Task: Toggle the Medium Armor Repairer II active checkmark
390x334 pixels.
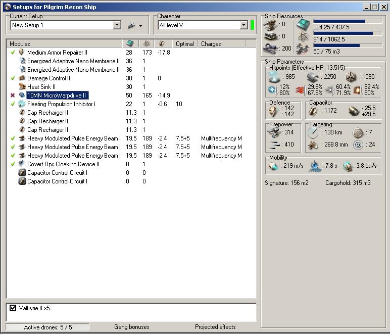Action: [13, 52]
